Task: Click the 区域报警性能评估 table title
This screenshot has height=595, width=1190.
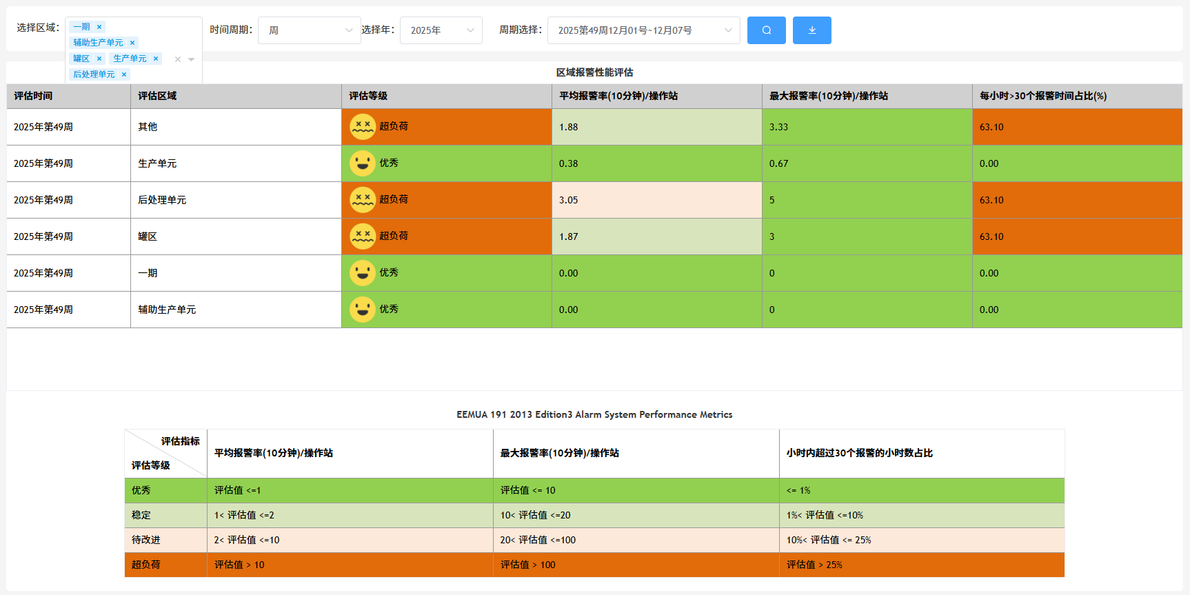Action: [x=595, y=72]
